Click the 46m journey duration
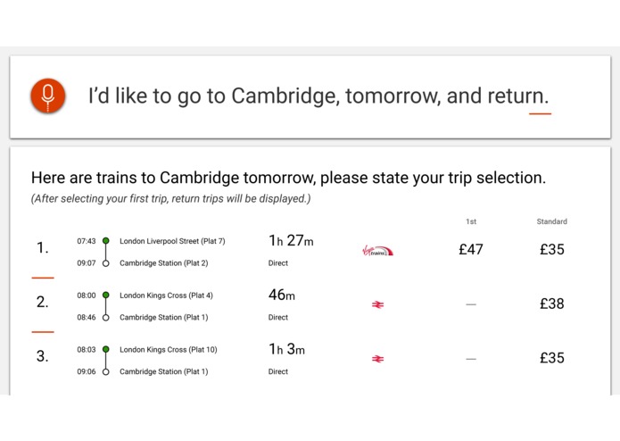Viewport: 620px width, 441px height. [x=281, y=295]
